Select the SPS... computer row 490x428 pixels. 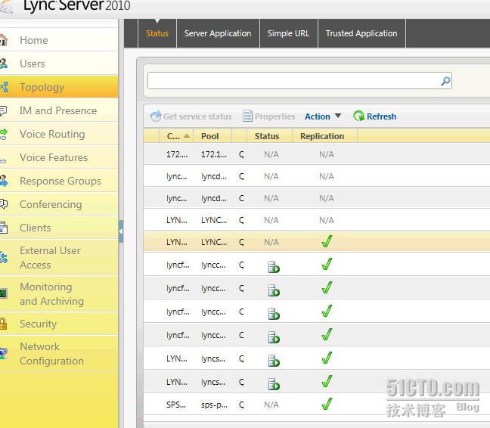coord(317,405)
